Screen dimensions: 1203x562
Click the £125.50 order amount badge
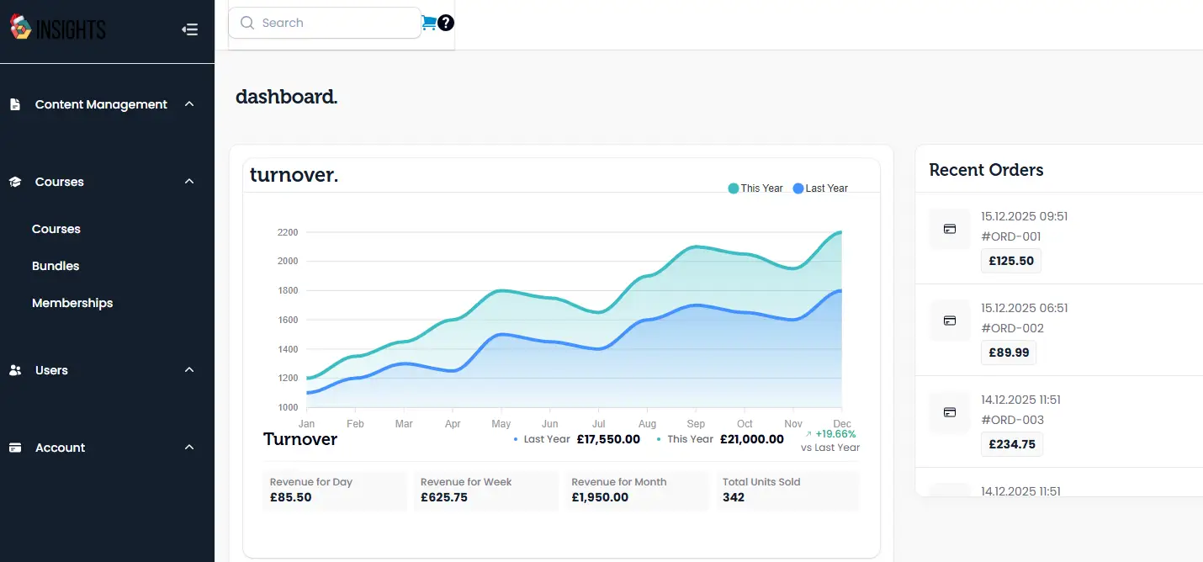tap(1011, 261)
